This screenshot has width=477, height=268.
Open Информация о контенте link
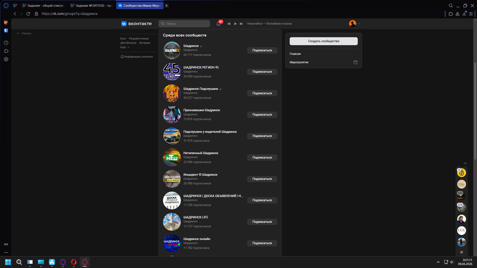(137, 57)
